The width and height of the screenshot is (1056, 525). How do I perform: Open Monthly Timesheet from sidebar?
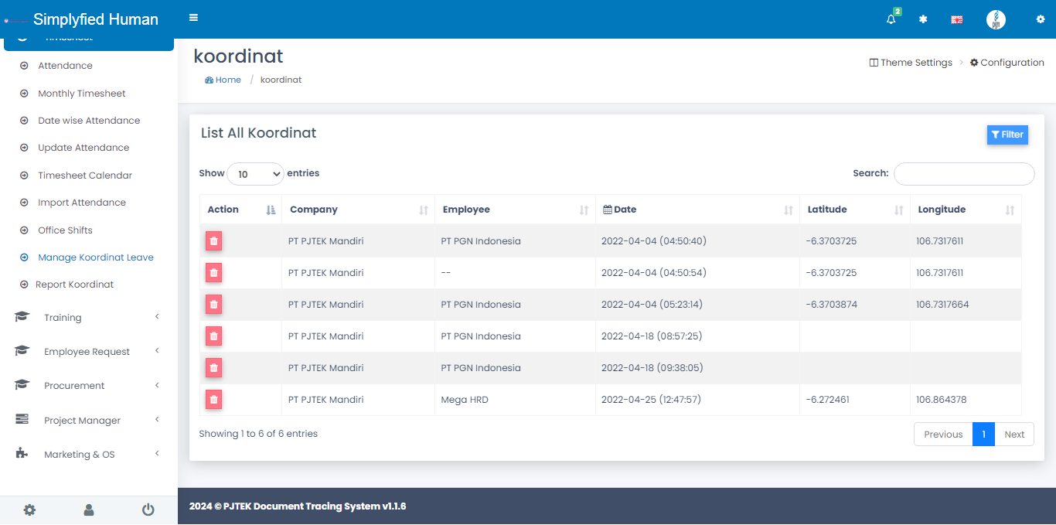coord(81,94)
